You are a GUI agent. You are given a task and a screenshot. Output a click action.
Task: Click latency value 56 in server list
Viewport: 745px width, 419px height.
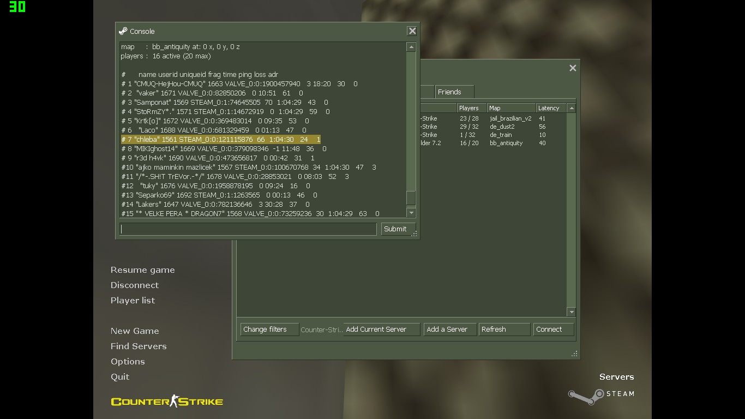(x=542, y=127)
